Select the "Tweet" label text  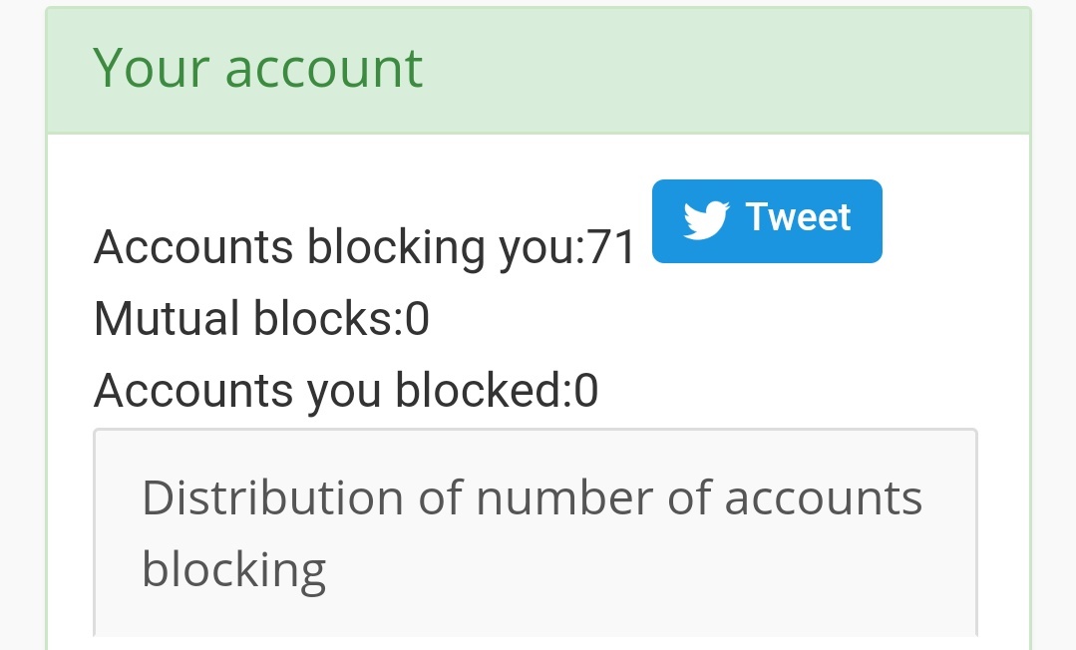798,217
